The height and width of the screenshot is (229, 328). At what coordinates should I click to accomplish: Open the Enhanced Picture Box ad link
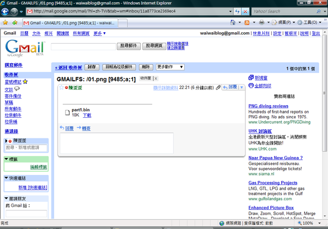[x=271, y=208]
